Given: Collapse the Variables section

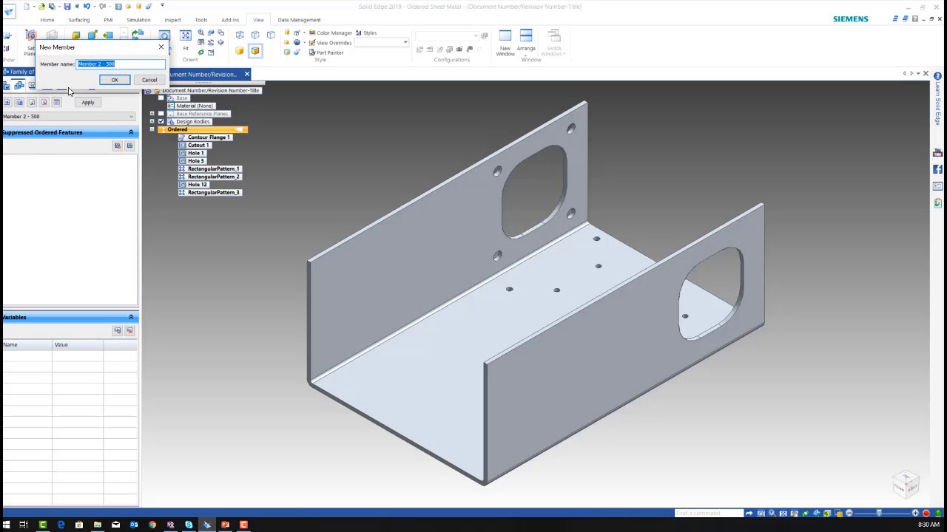Looking at the screenshot, I should (131, 317).
